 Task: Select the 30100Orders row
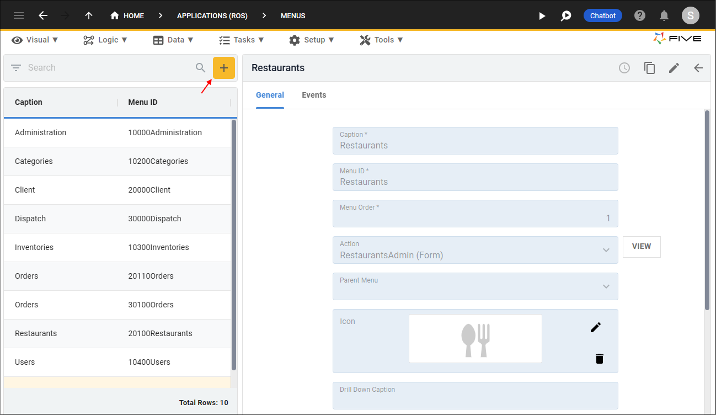point(117,305)
